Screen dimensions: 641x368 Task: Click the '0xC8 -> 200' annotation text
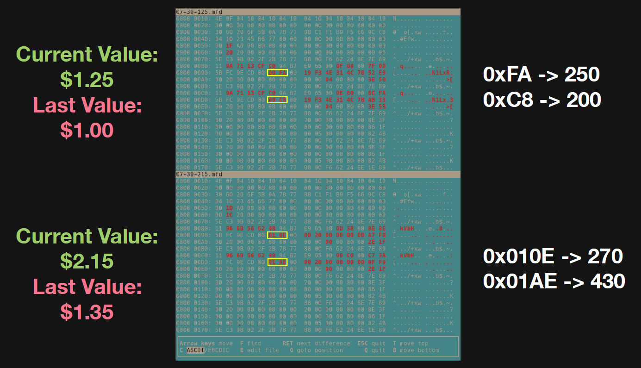click(542, 100)
